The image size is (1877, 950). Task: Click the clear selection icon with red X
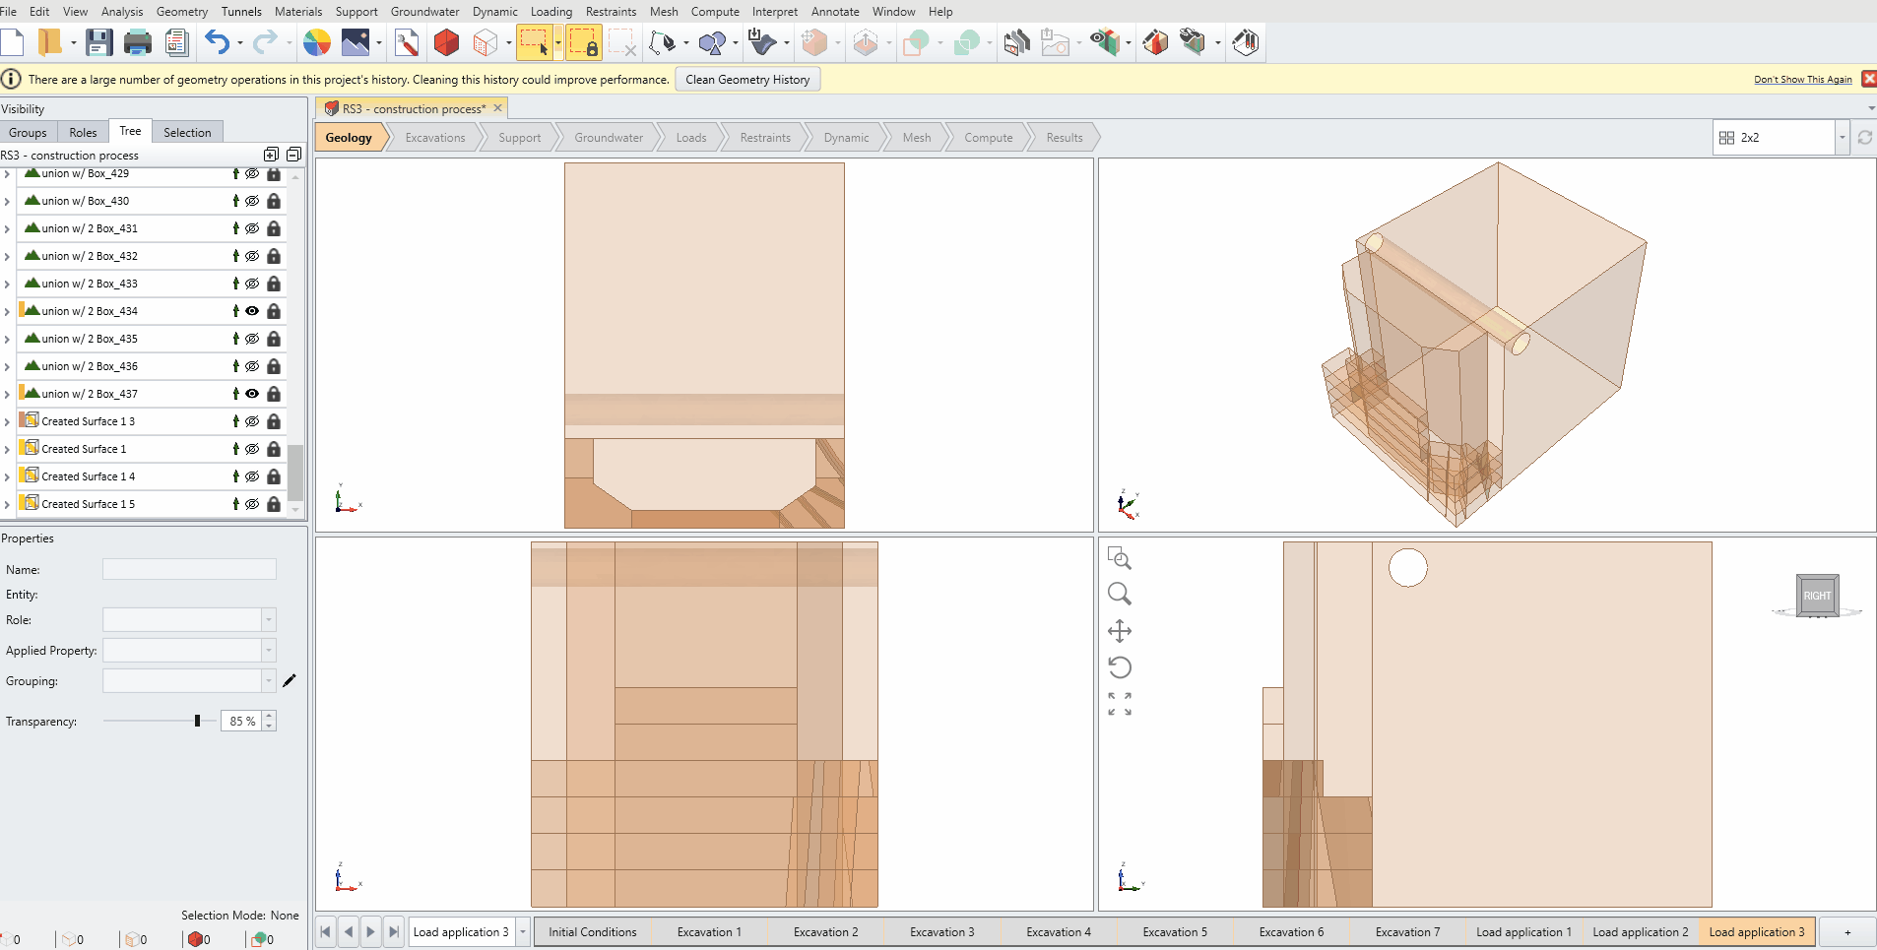[x=621, y=42]
